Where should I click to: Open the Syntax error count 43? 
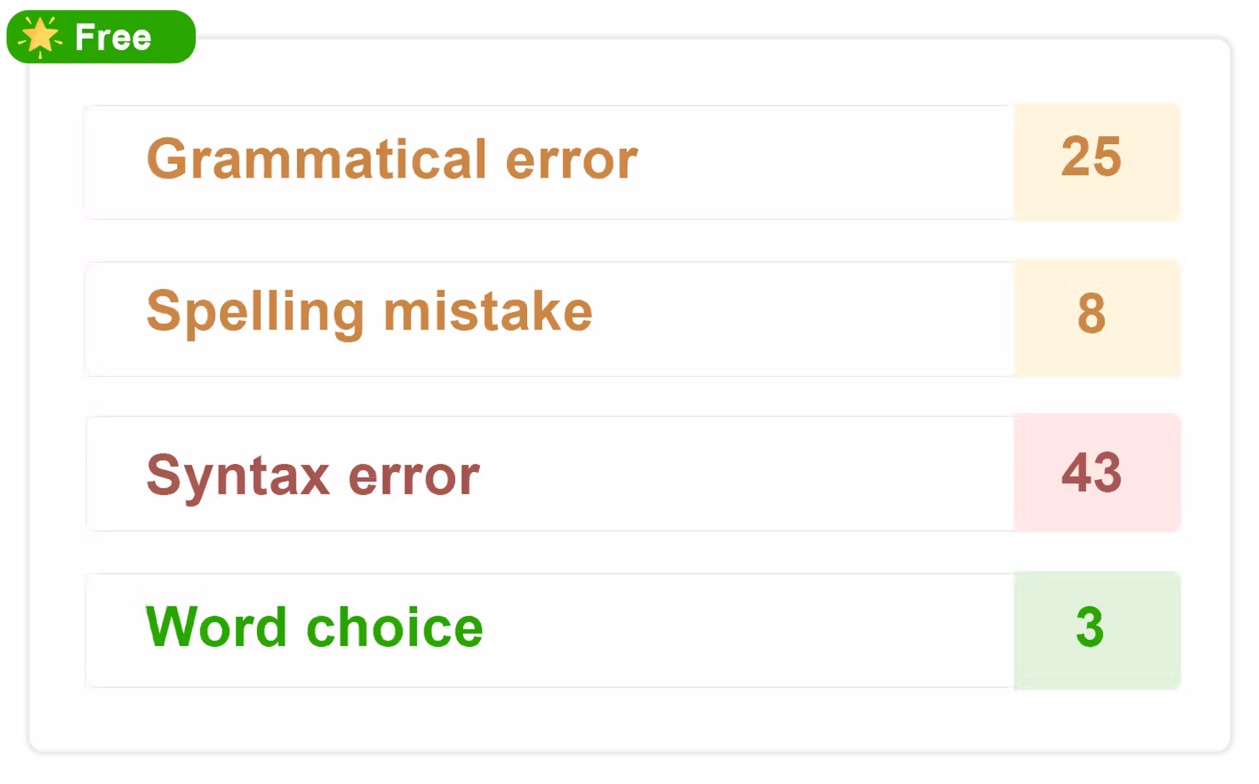coord(1091,473)
